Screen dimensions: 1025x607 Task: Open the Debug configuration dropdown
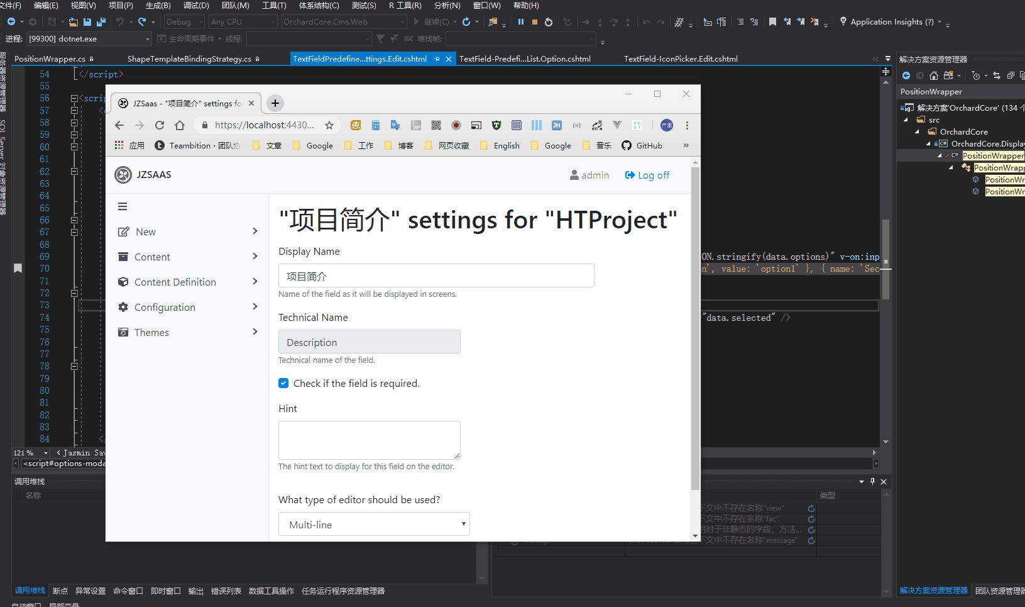[184, 22]
